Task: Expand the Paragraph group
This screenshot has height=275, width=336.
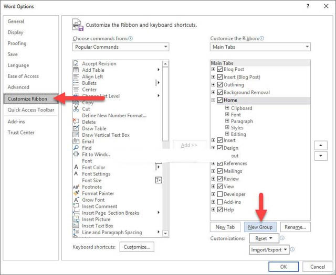Action: [x=227, y=121]
